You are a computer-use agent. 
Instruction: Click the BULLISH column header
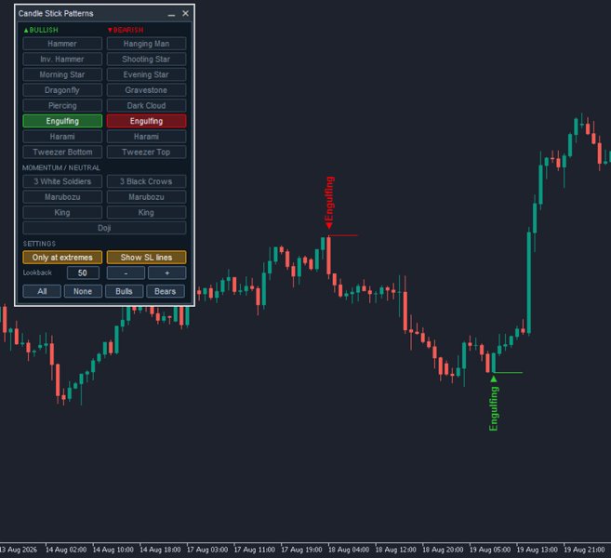pos(41,30)
